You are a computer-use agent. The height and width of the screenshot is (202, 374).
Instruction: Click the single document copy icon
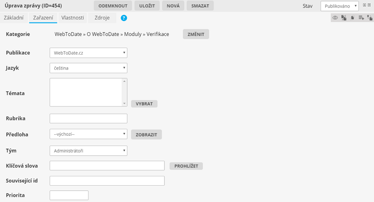point(352,18)
